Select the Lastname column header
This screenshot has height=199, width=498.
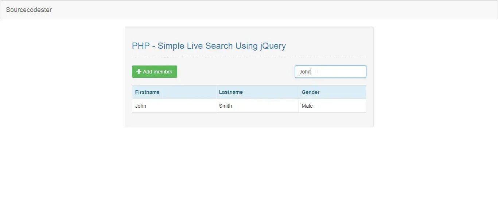(231, 92)
